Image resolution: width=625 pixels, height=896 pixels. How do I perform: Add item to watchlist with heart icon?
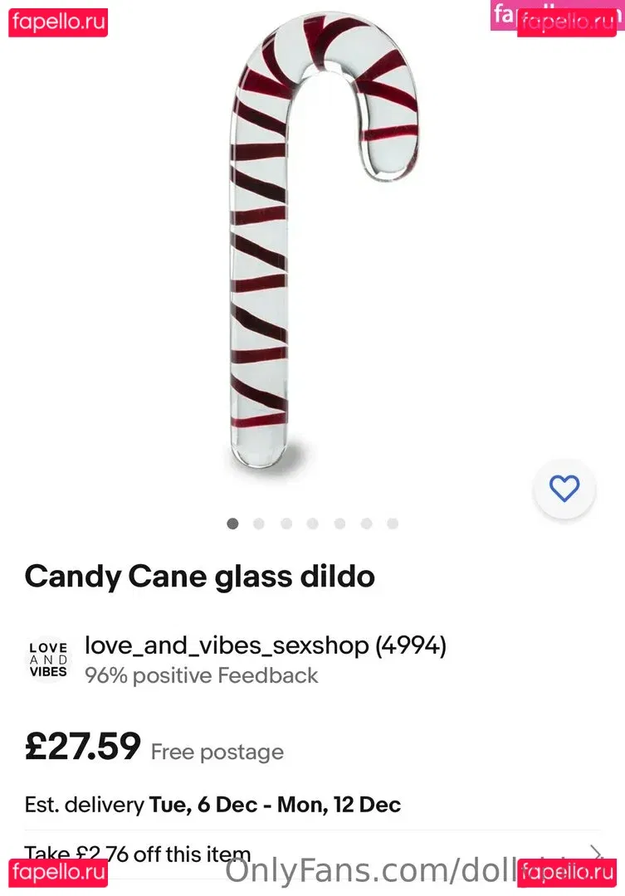coord(564,488)
